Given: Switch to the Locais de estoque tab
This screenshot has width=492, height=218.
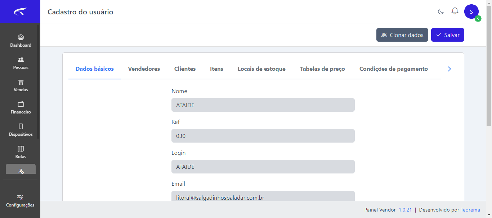Looking at the screenshot, I should [x=261, y=69].
